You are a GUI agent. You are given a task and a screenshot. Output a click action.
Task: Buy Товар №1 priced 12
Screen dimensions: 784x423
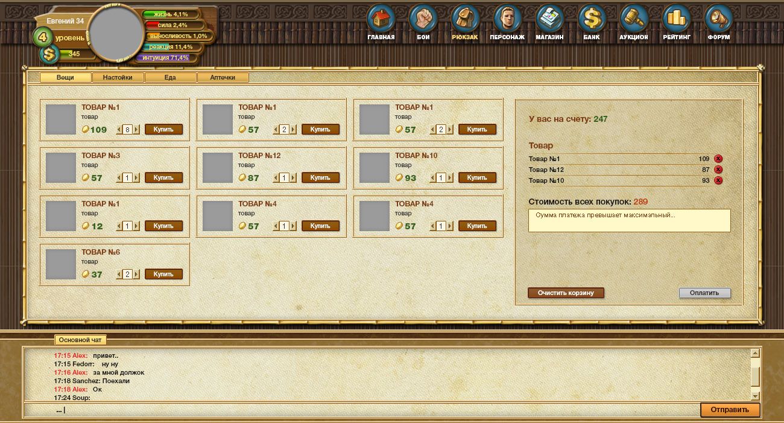[x=163, y=226]
